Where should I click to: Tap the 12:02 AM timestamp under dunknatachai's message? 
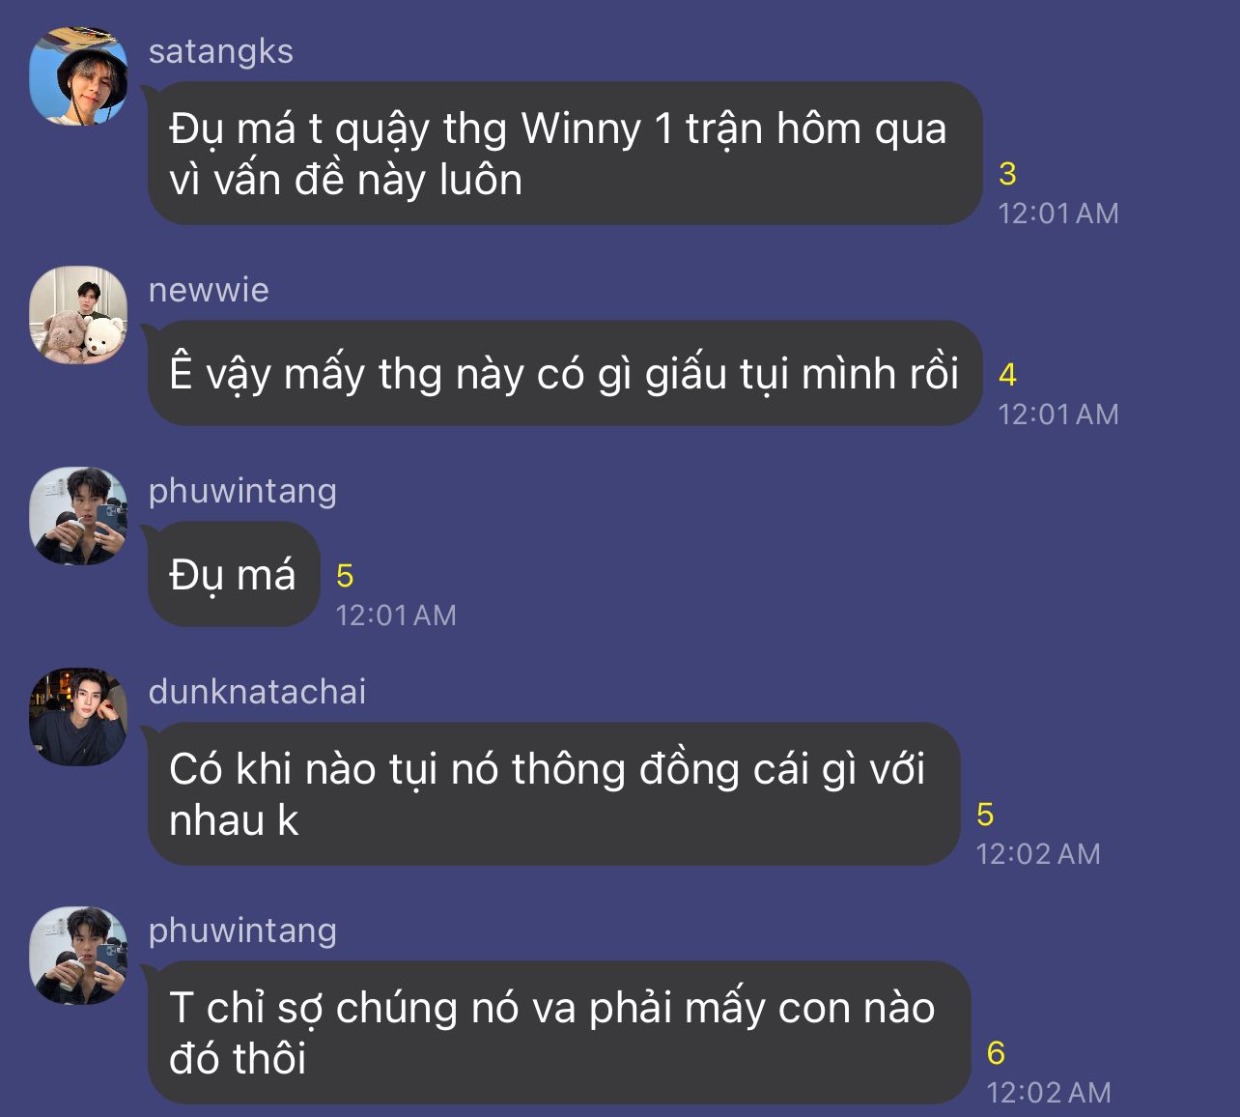[x=1038, y=854]
